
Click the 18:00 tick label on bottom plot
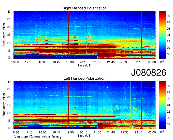42,132
